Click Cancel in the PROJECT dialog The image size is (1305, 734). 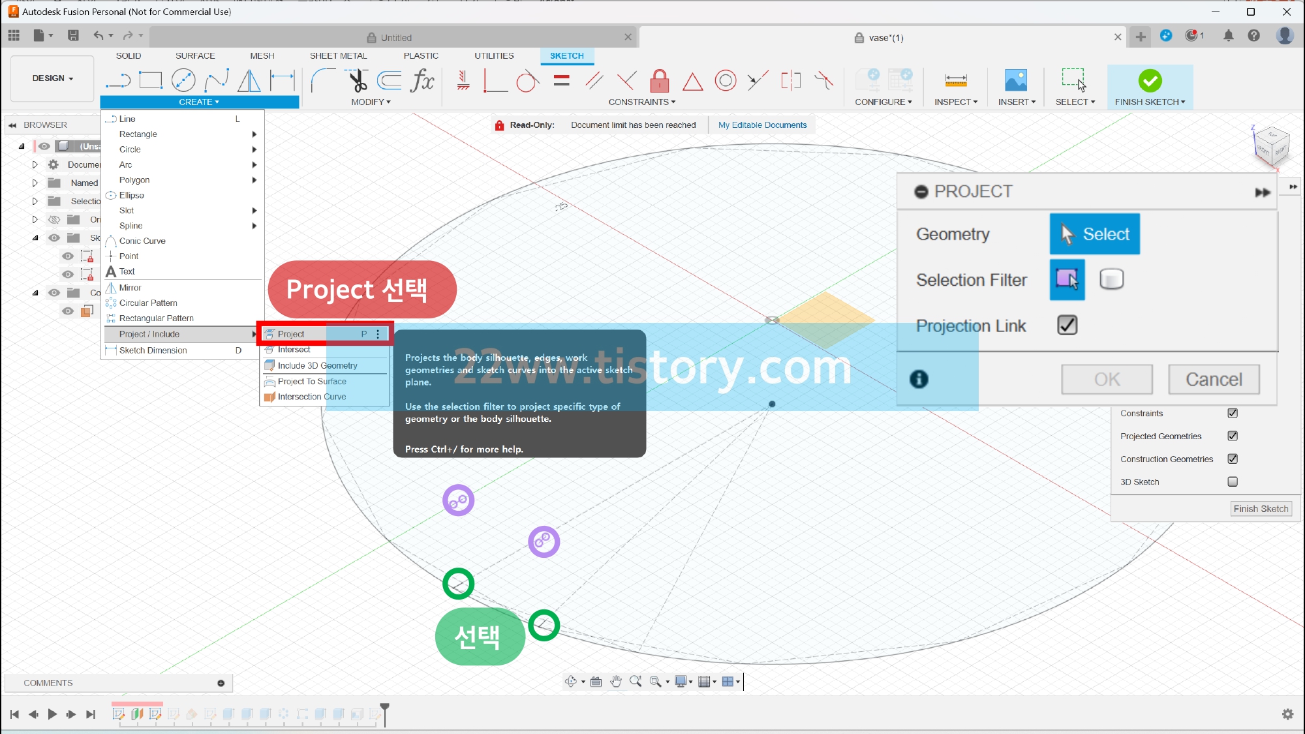tap(1213, 379)
